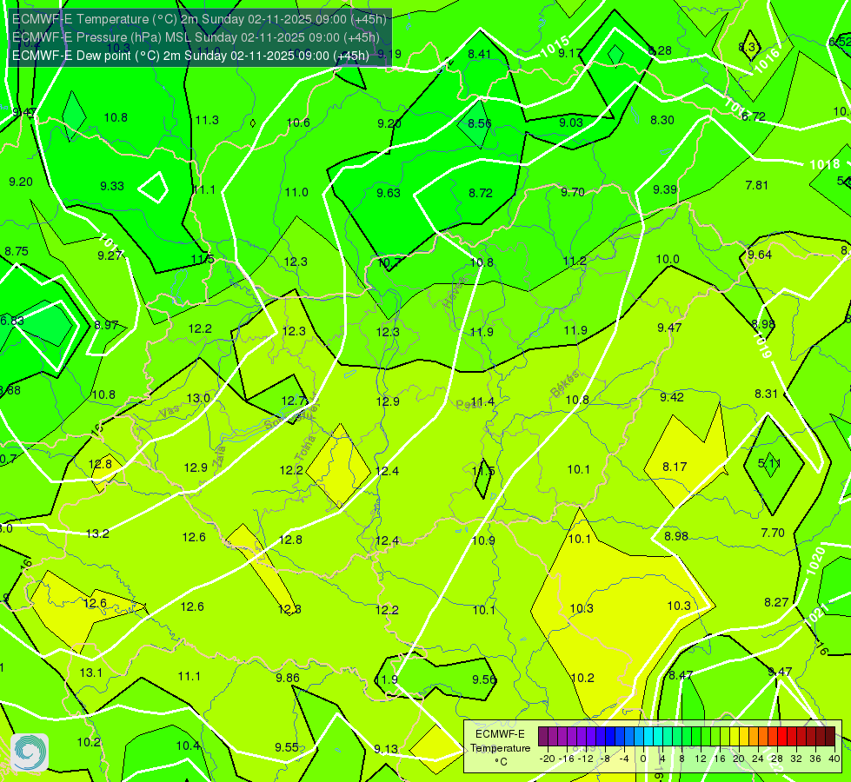Click the 9.56 temperature value
Image resolution: width=851 pixels, height=782 pixels.
point(483,679)
